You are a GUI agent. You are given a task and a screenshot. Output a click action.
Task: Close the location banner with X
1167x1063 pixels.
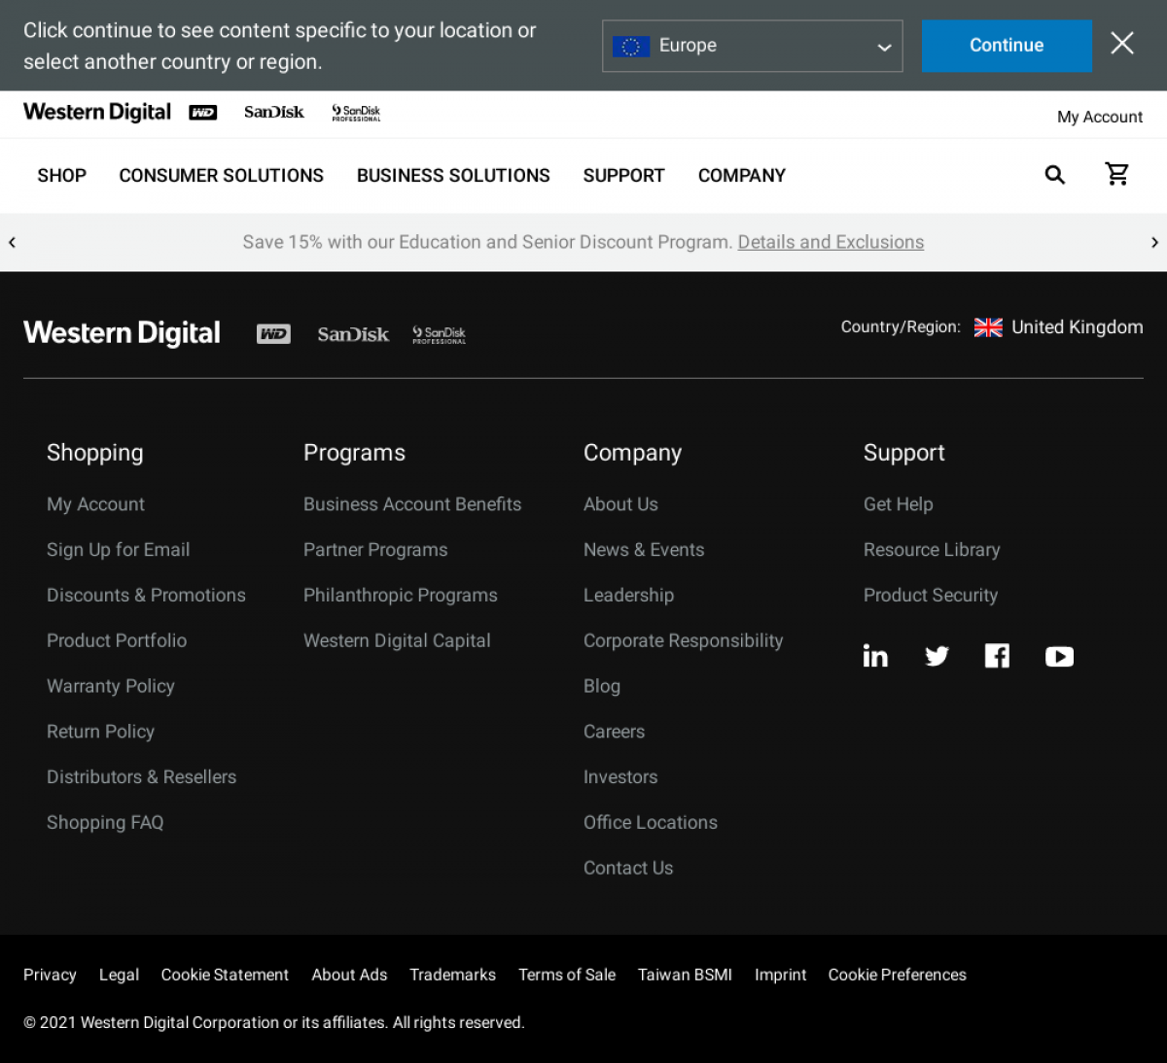[x=1122, y=44]
